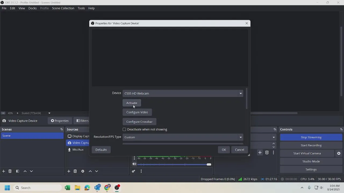This screenshot has width=344, height=193.
Task: Click the properties dialog vertical scrollbar
Action: point(246,98)
